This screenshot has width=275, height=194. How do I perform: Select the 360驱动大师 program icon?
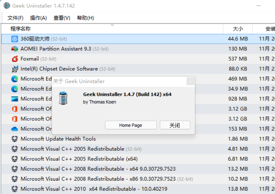point(14,39)
